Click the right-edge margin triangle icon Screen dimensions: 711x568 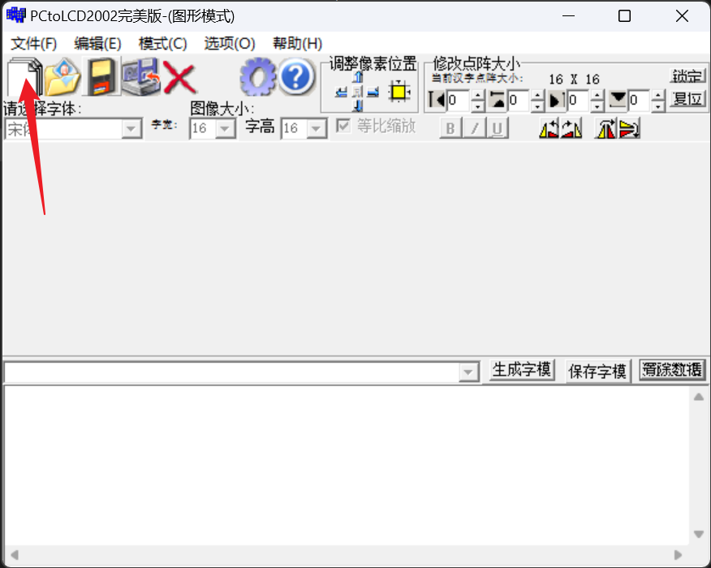click(x=557, y=100)
